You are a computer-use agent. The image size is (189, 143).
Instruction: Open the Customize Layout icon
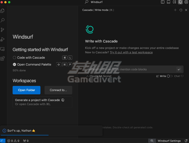pos(174,2)
